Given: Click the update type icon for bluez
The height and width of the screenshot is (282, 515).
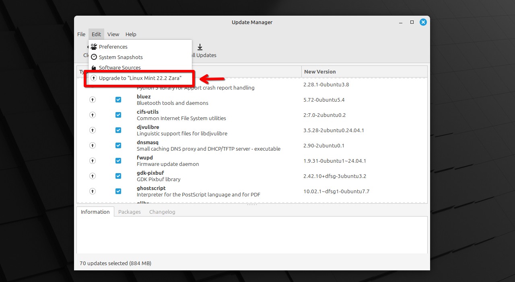Looking at the screenshot, I should point(93,100).
